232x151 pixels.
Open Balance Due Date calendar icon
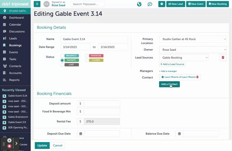179,134
